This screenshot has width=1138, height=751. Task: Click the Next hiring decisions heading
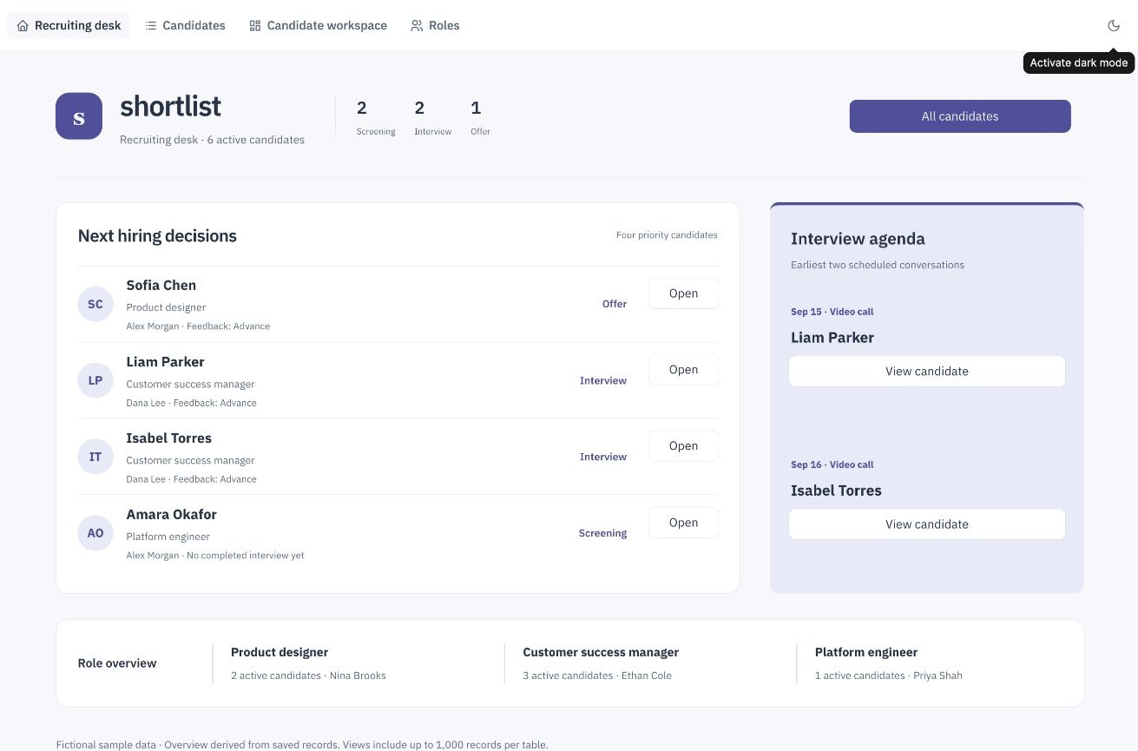click(157, 236)
